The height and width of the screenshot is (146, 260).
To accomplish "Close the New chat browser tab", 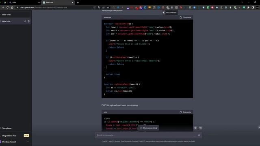I will [72, 2].
